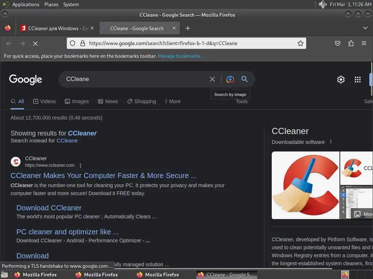Image resolution: width=373 pixels, height=279 pixels.
Task: Open Firefox application hamburger menu
Action: click(x=364, y=43)
